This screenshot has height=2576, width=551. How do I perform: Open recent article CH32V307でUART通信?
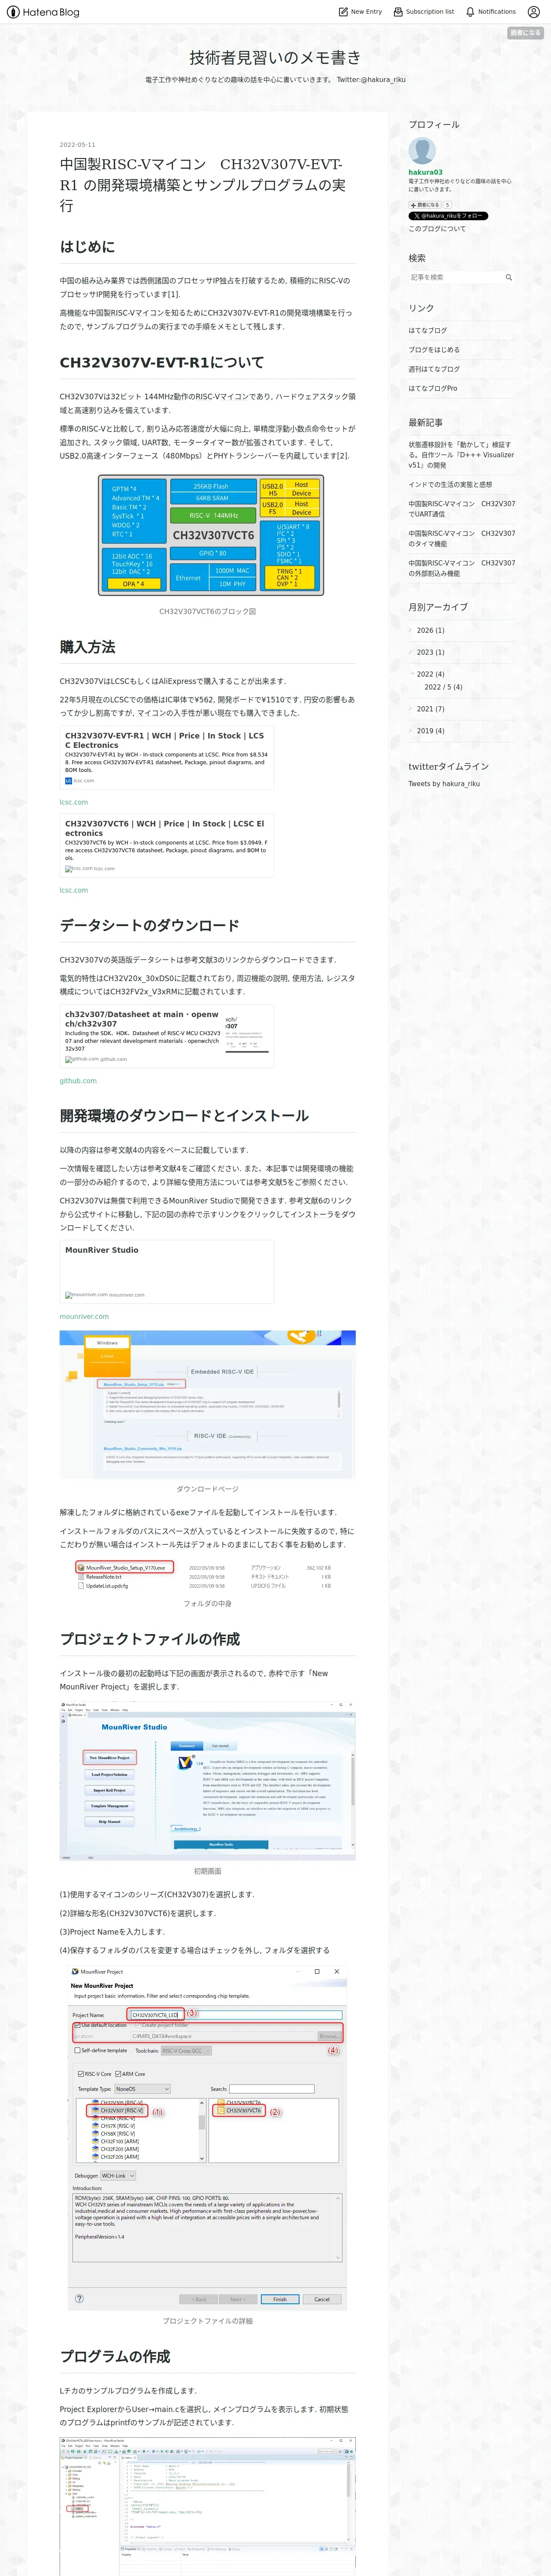(462, 509)
